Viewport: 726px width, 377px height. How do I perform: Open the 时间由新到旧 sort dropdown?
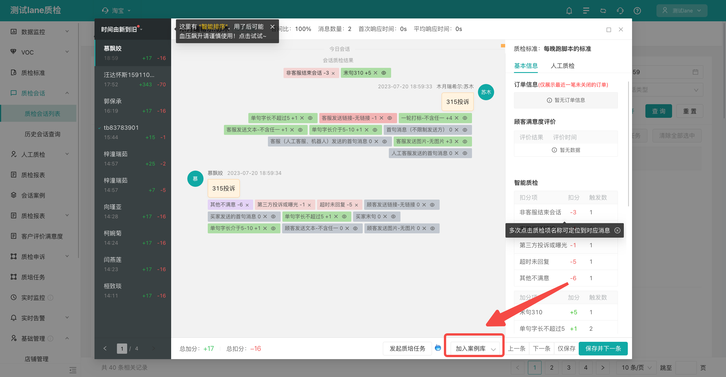click(121, 29)
